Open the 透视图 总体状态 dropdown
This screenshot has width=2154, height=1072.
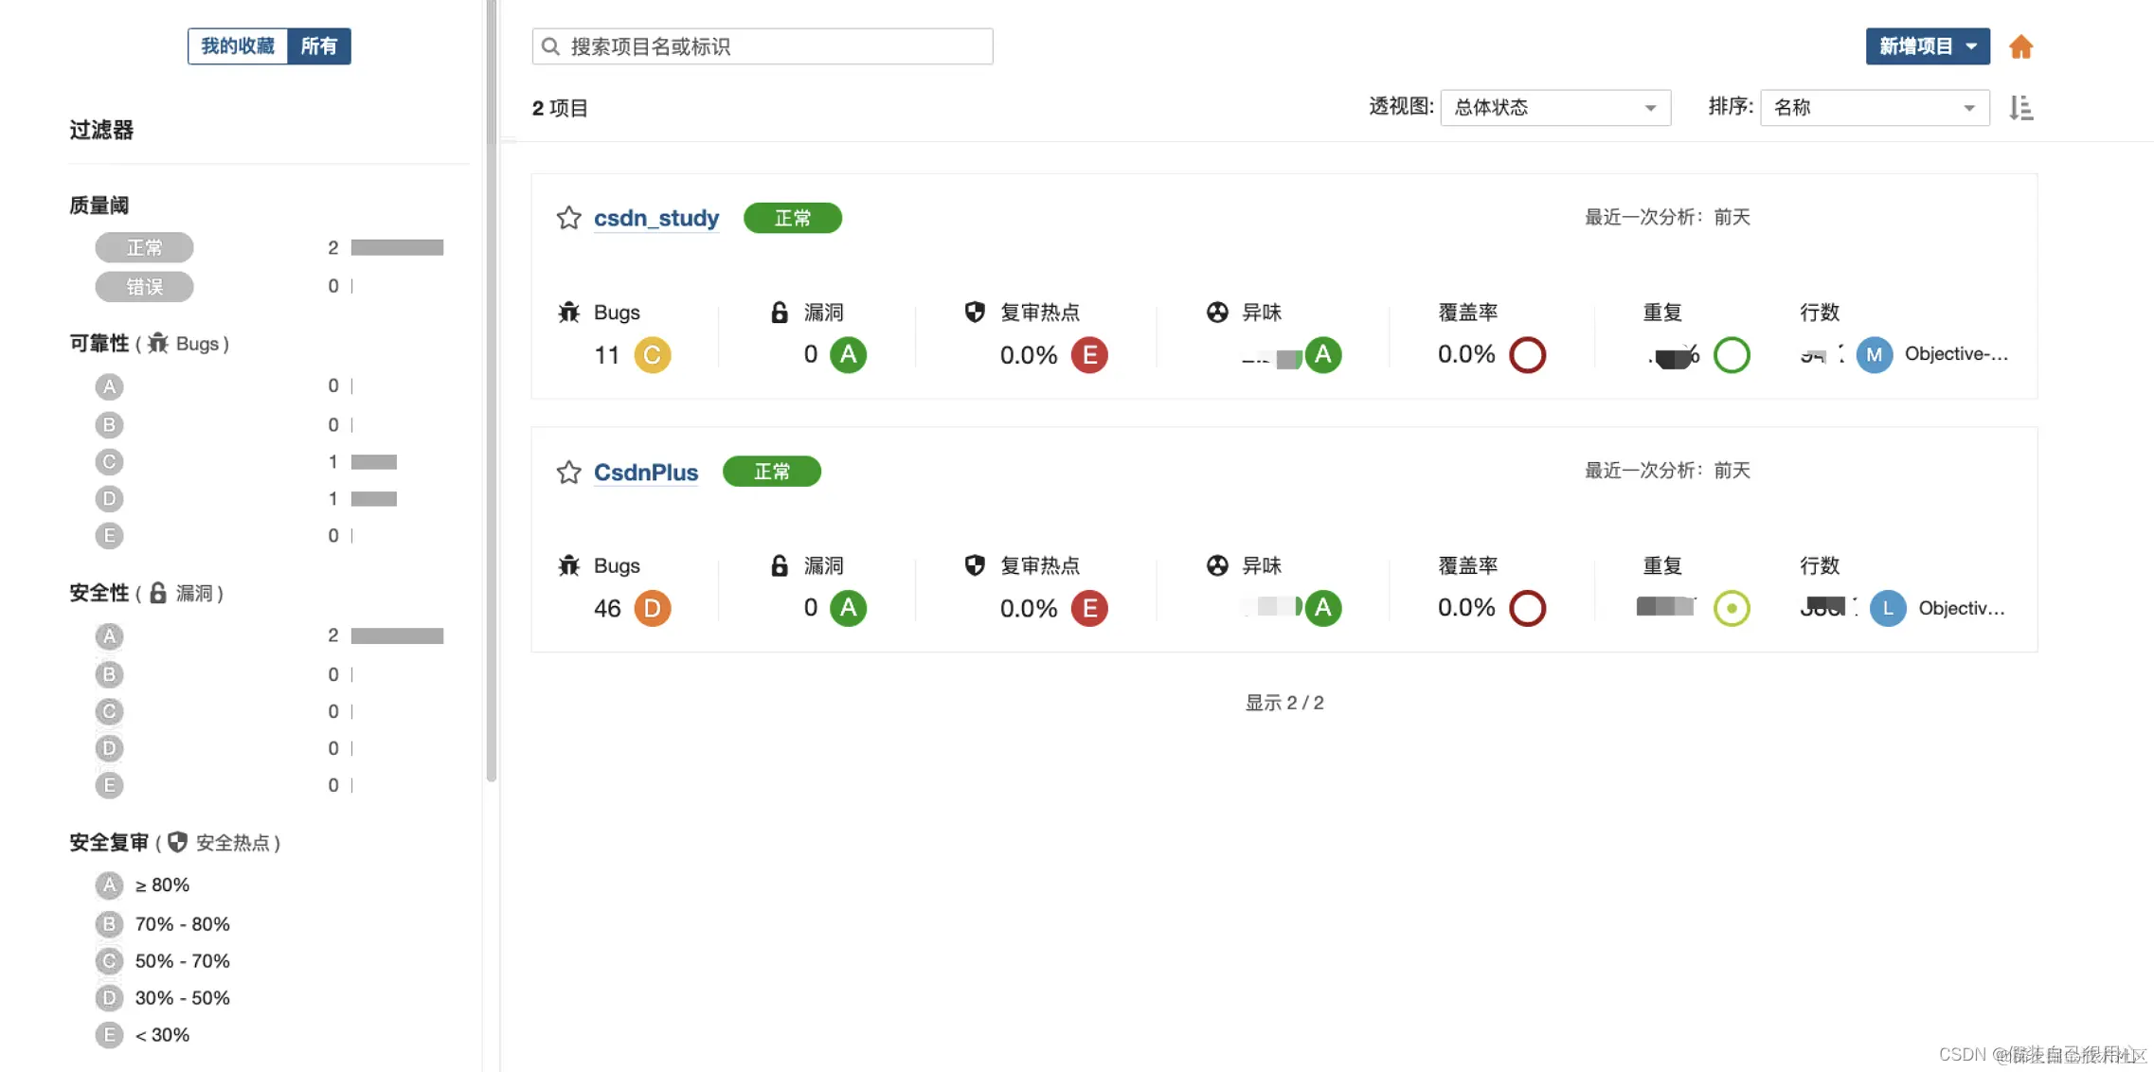click(x=1555, y=108)
